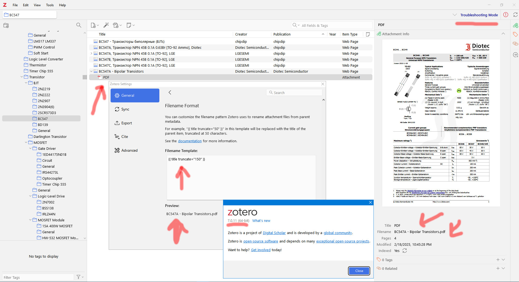Open the Help menu
The height and width of the screenshot is (282, 519).
62,5
